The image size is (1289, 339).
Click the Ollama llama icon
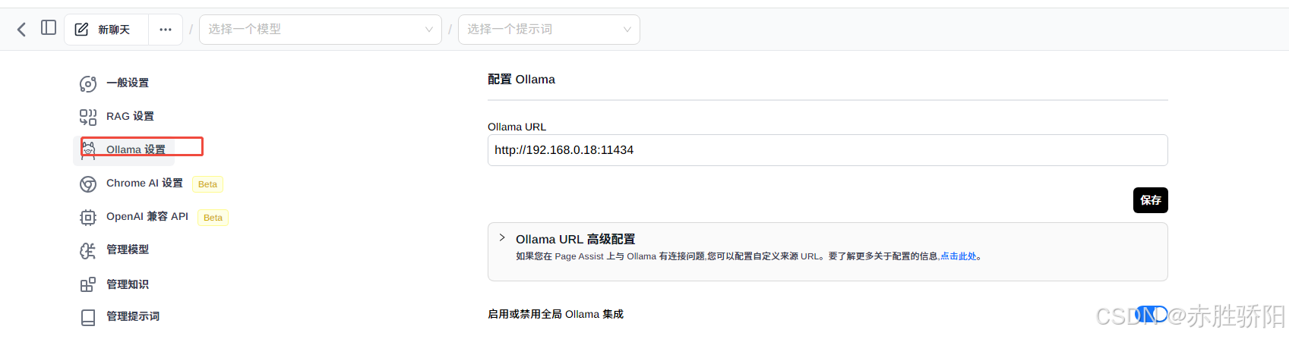(x=88, y=149)
